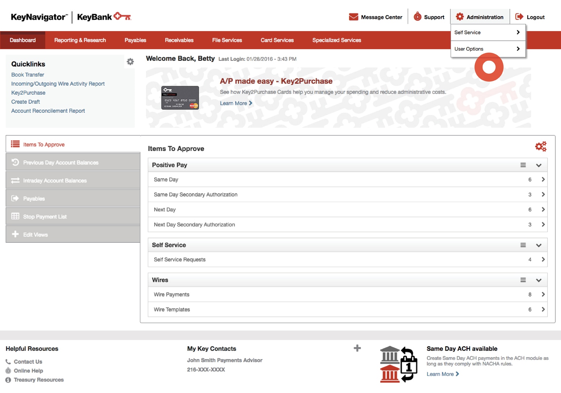
Task: Click Items To Approve list icon in sidebar
Action: click(15, 144)
